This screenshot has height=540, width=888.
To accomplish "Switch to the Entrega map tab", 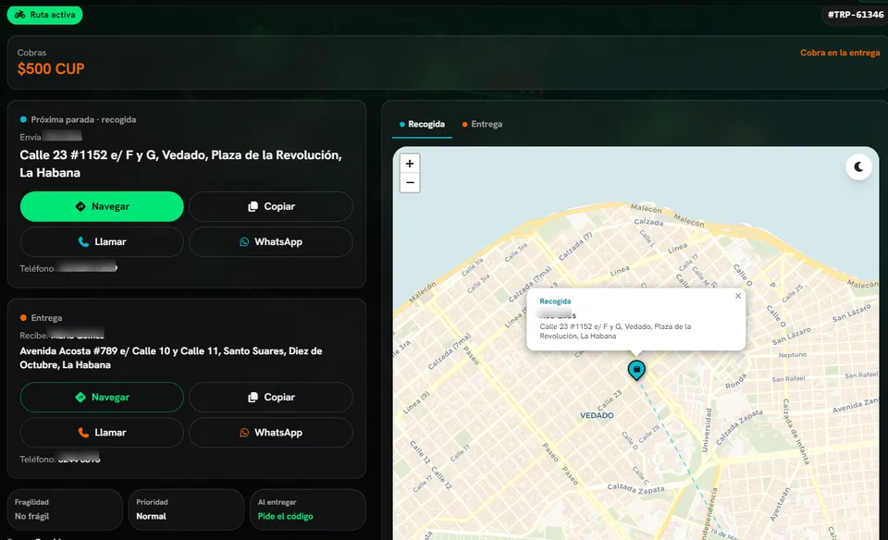I will click(x=482, y=124).
